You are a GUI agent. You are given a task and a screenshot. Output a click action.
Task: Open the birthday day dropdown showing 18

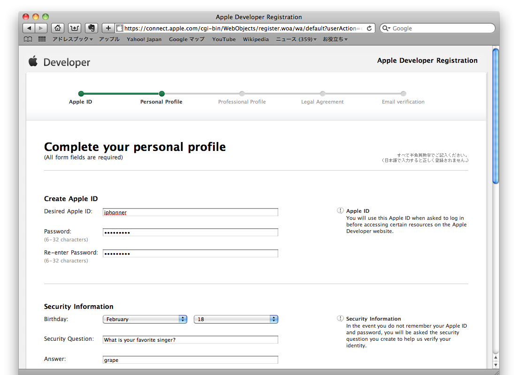pos(236,319)
